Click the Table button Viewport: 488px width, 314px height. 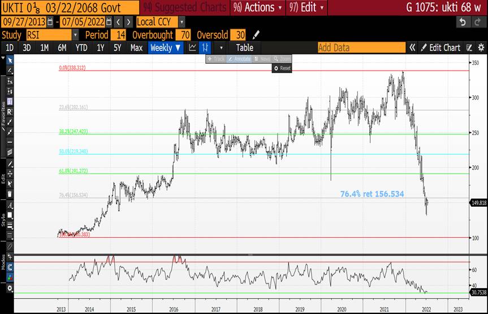point(244,48)
